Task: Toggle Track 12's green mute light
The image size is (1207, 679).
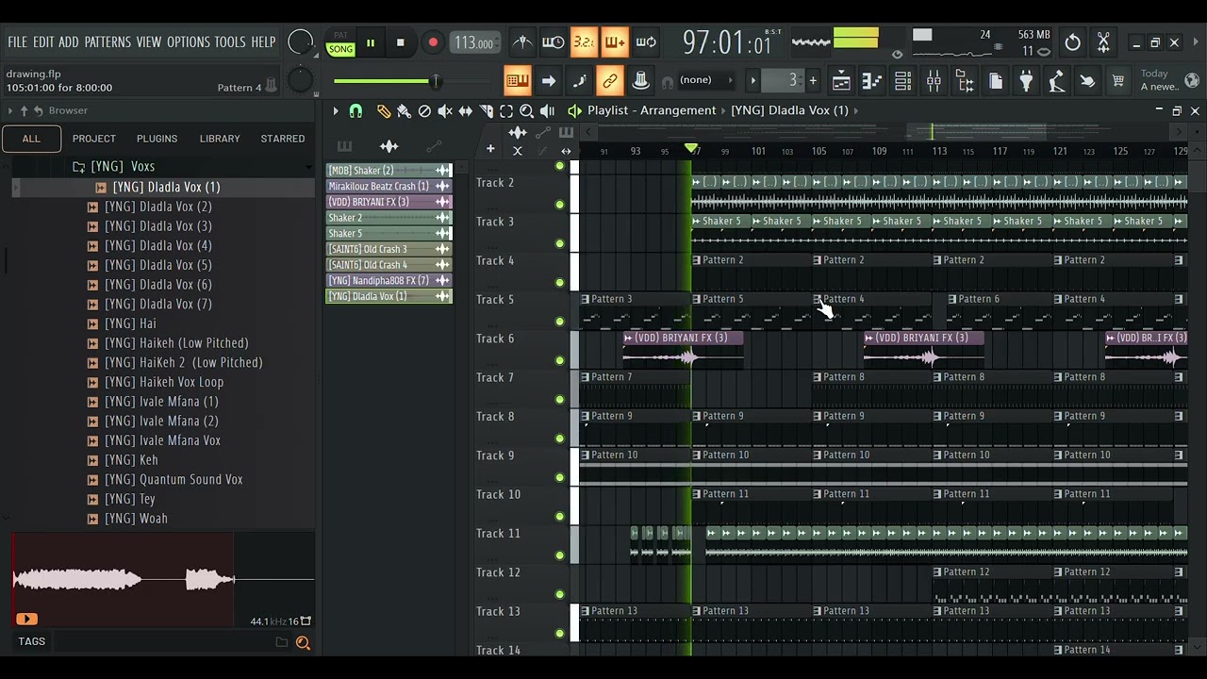Action: click(x=560, y=594)
